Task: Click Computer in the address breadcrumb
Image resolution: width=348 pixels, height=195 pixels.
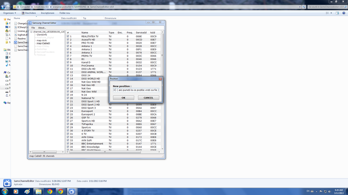Action: tap(25, 7)
